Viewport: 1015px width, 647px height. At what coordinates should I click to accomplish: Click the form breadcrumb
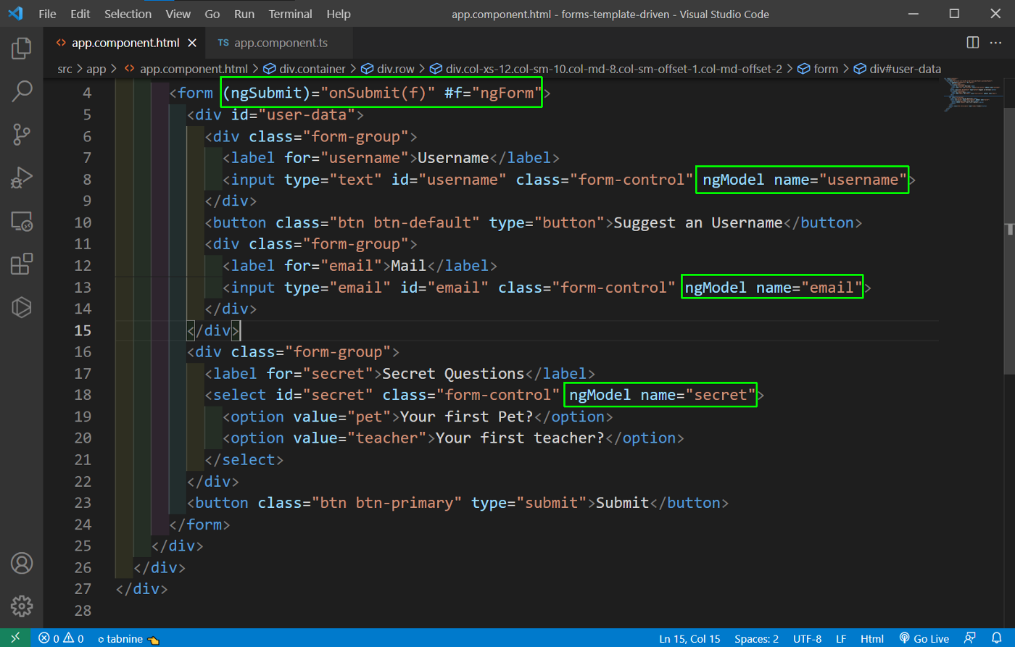pyautogui.click(x=818, y=69)
